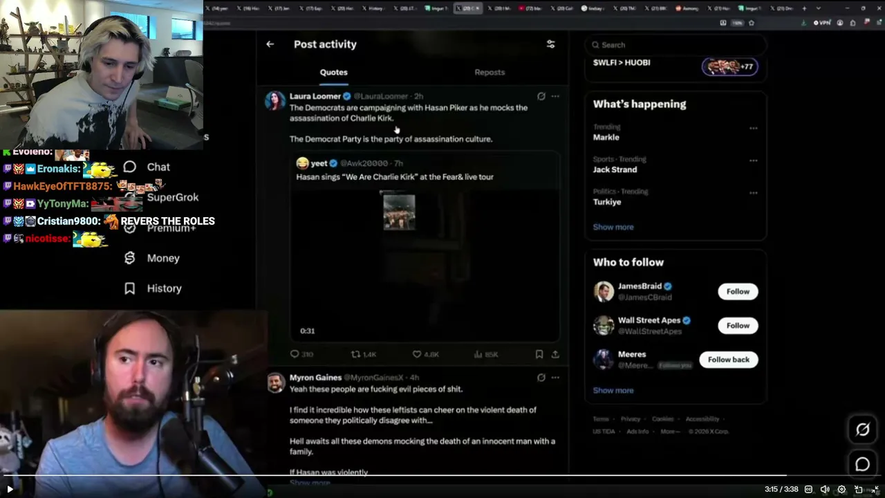Image resolution: width=885 pixels, height=498 pixels.
Task: Open Laura Loomer's profile avatar
Action: tap(275, 100)
